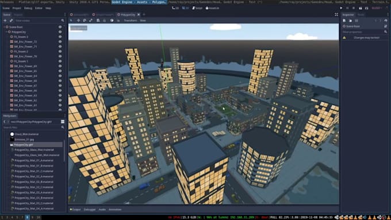Open the AssetLib workspace
The image size is (391, 220).
[x=212, y=8]
